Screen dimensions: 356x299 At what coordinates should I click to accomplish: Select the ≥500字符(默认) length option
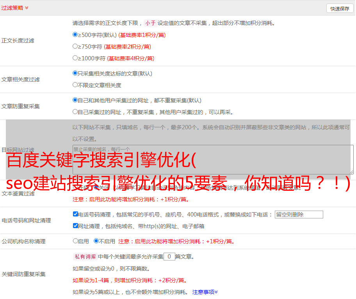(75, 34)
